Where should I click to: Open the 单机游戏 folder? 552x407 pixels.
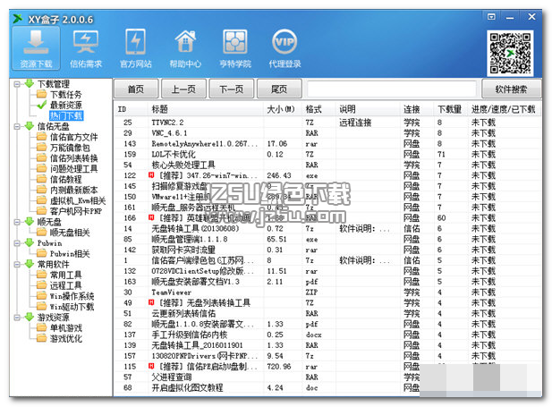click(x=65, y=327)
